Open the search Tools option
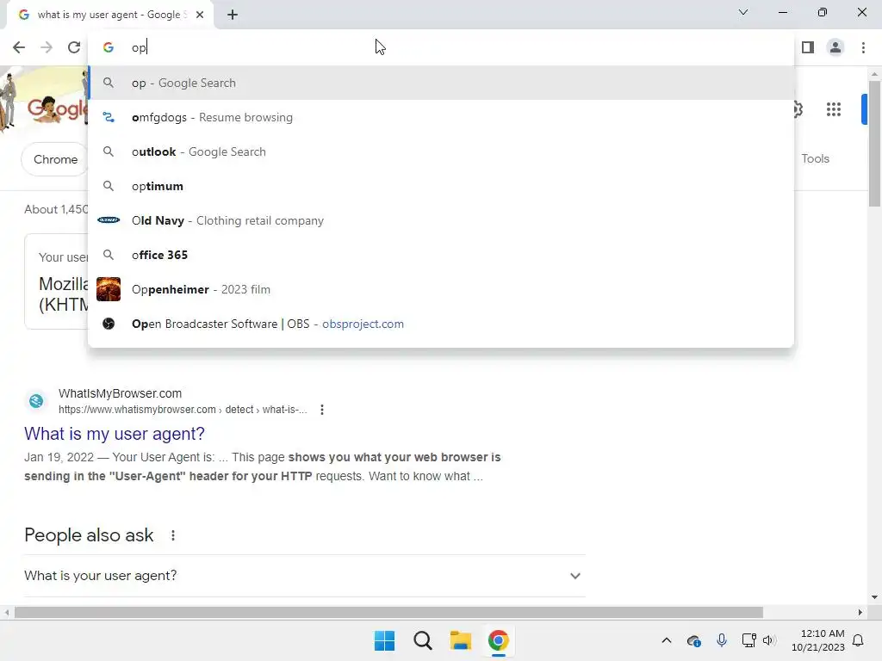Image resolution: width=882 pixels, height=661 pixels. tap(815, 158)
